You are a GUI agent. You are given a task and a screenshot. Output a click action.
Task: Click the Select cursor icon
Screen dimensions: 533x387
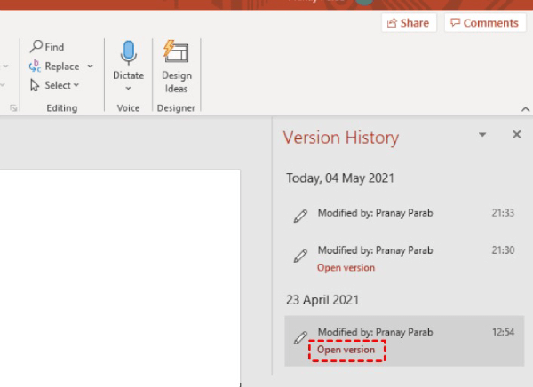35,85
